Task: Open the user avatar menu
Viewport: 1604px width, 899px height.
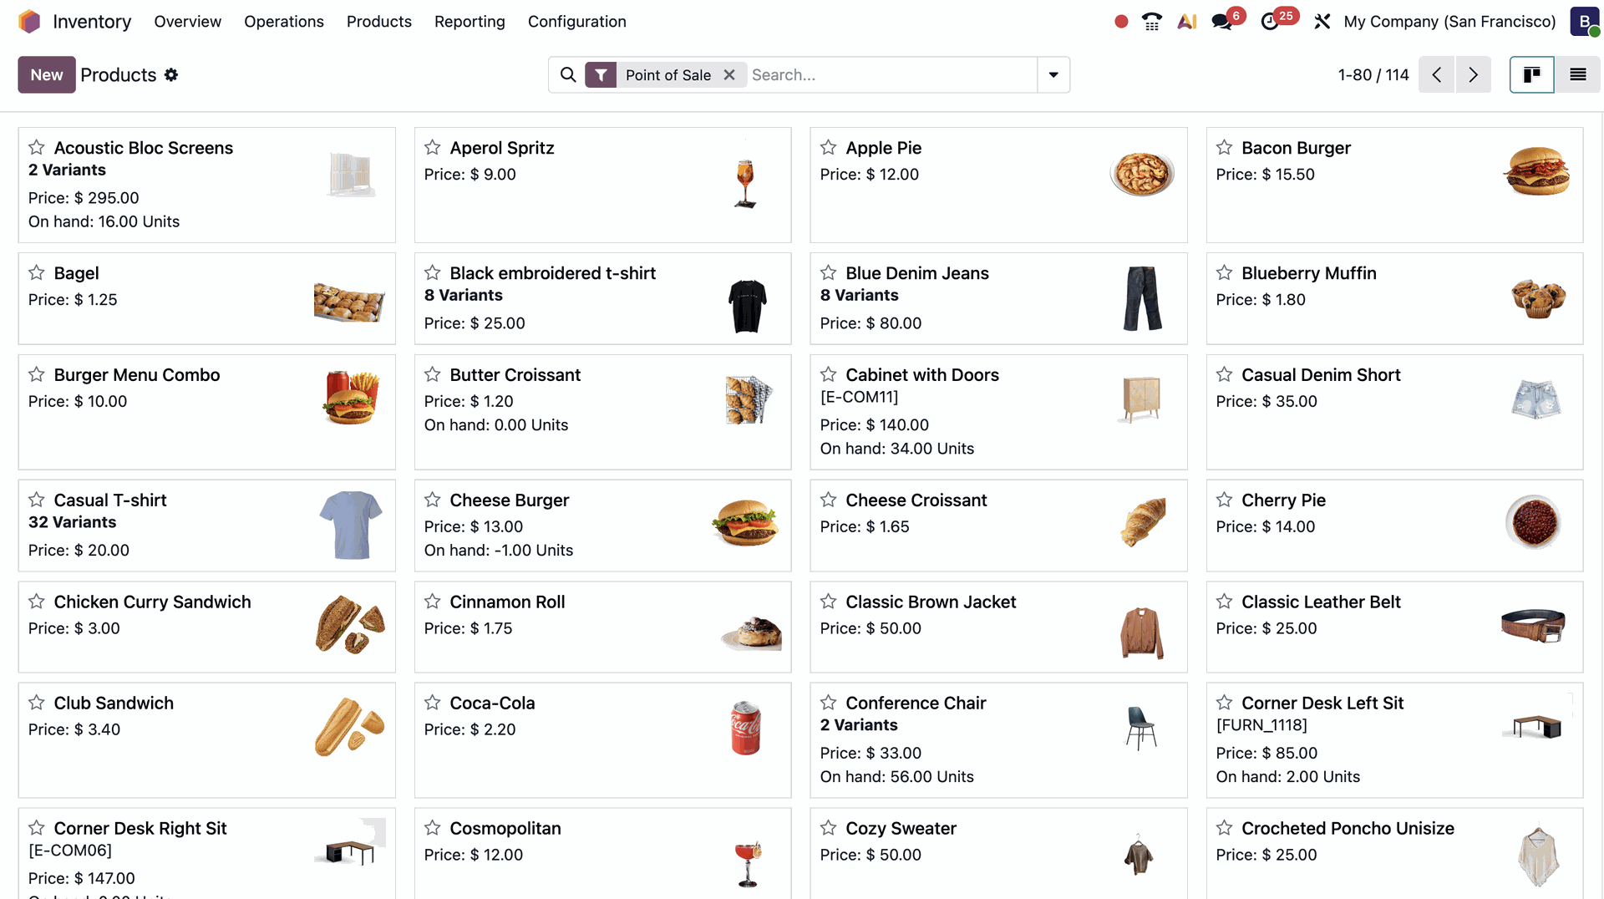Action: 1584,22
